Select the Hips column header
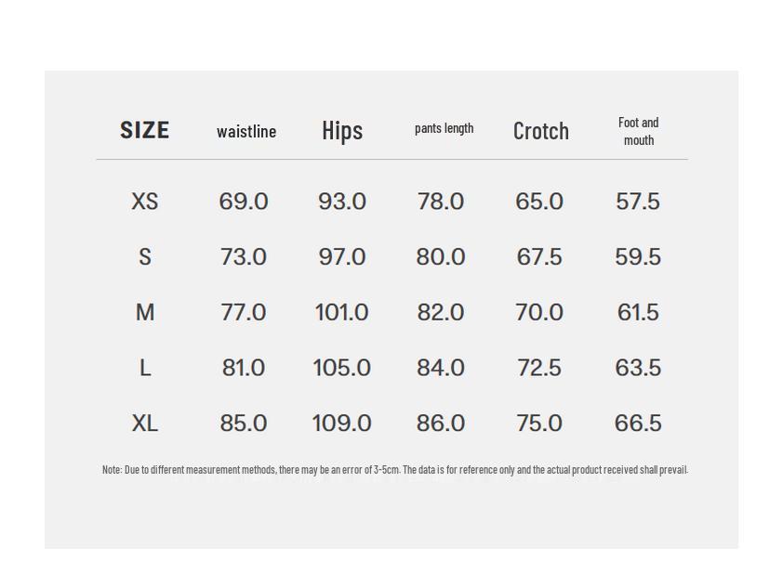Image resolution: width=783 pixels, height=587 pixels. pyautogui.click(x=342, y=130)
